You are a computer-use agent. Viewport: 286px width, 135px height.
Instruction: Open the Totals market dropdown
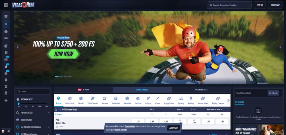click(x=180, y=110)
